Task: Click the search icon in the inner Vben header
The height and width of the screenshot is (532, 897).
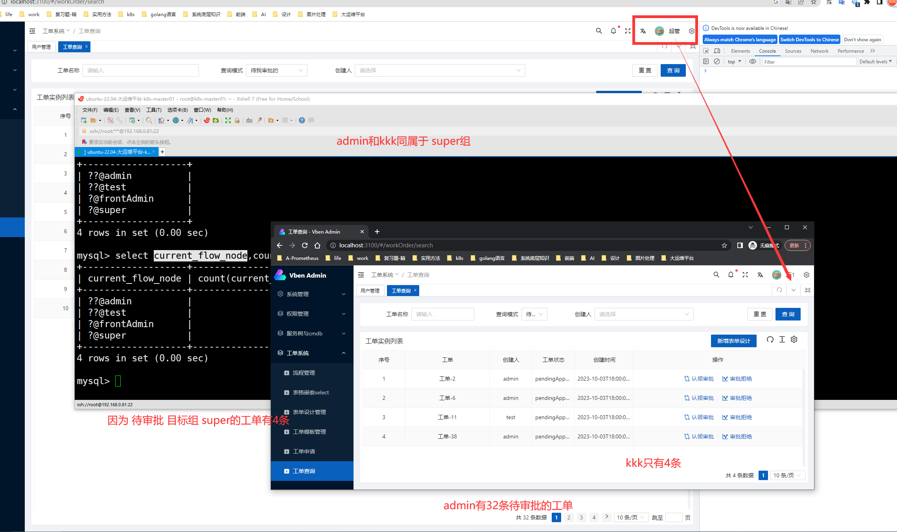Action: [x=716, y=275]
